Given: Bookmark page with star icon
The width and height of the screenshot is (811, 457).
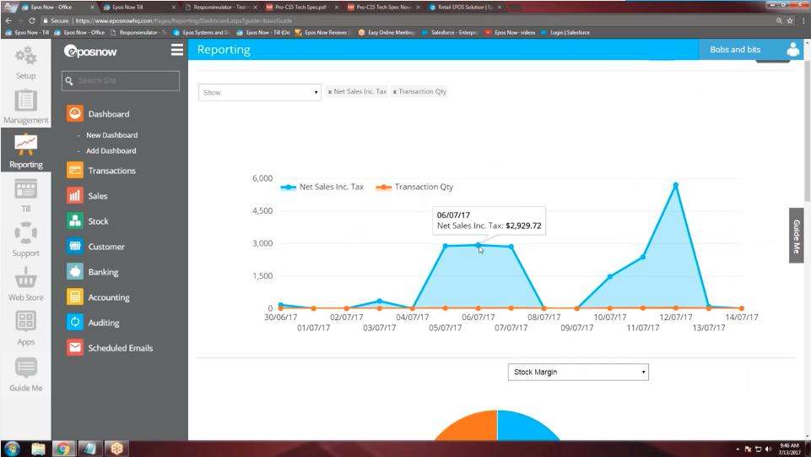Looking at the screenshot, I should point(790,21).
